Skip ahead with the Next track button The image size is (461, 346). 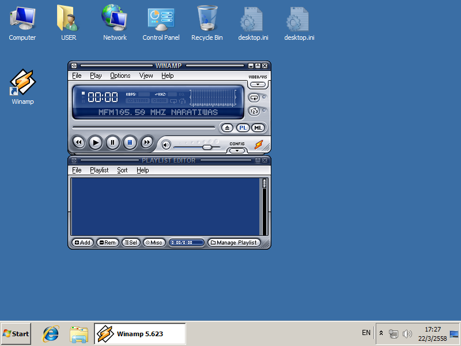pyautogui.click(x=147, y=142)
